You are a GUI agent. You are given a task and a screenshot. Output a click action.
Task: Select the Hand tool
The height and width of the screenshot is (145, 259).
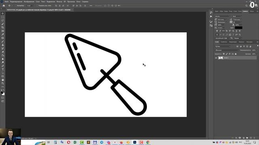(x=3, y=80)
